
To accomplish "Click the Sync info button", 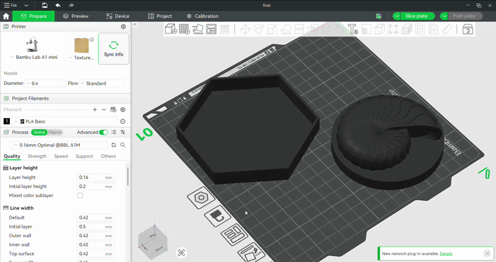I will (x=113, y=49).
